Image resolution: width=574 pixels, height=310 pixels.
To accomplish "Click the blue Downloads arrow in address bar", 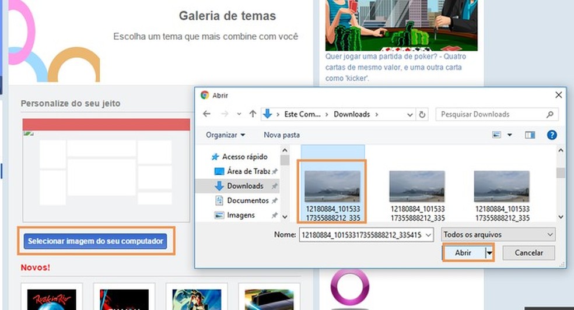I will [268, 114].
